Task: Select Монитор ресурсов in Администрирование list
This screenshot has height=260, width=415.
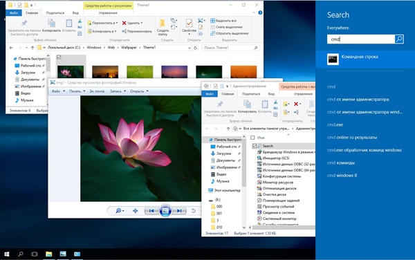Action: tap(275, 183)
